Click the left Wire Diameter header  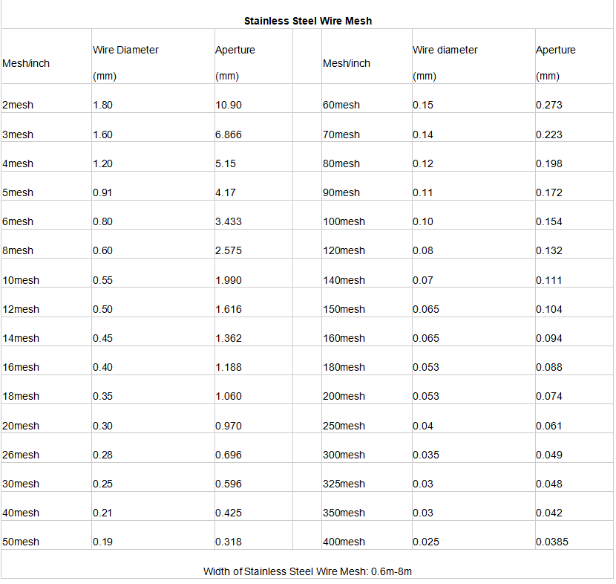pos(126,50)
